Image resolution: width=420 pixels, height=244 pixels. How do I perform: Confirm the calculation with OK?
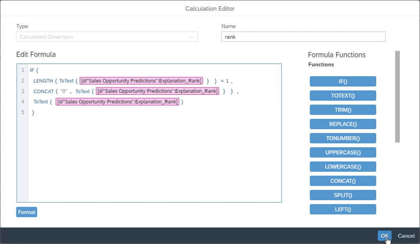pyautogui.click(x=384, y=236)
